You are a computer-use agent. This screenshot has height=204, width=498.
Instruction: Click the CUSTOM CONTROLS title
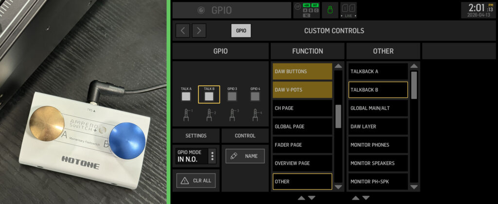[334, 31]
